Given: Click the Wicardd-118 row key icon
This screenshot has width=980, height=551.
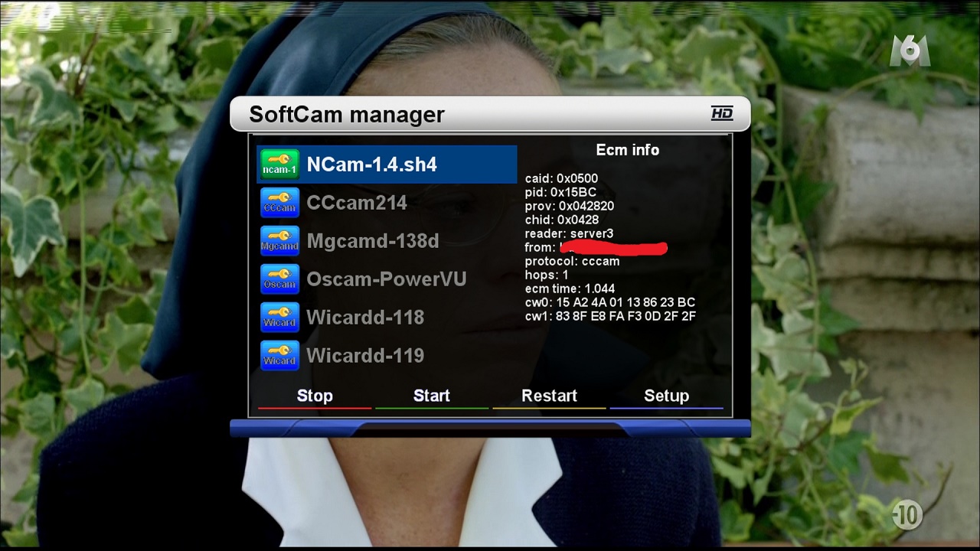Looking at the screenshot, I should [279, 318].
